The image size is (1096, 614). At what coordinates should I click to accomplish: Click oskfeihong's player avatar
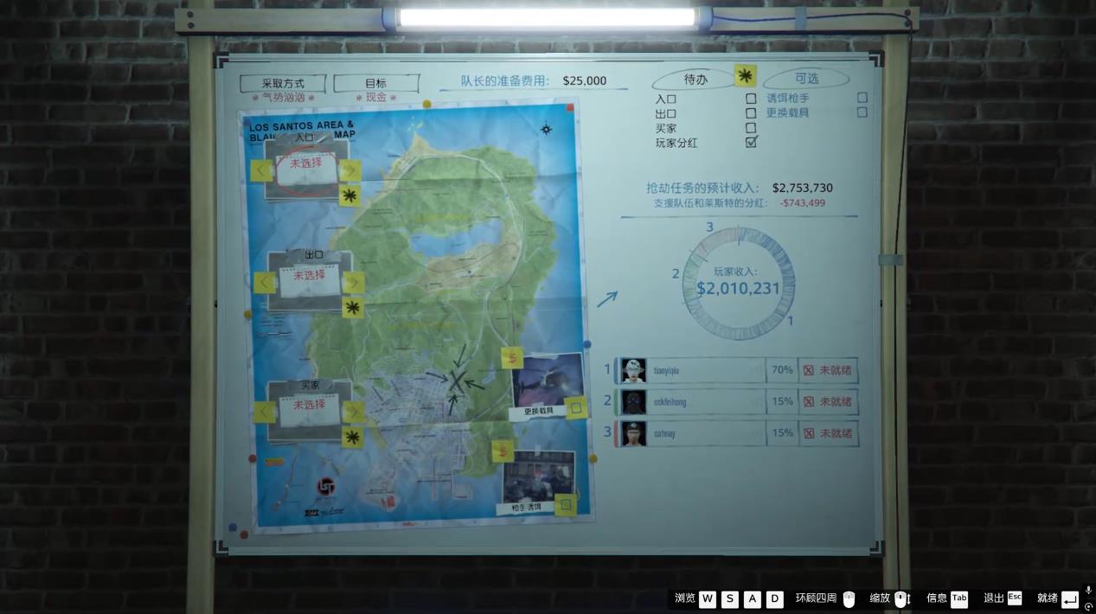[x=633, y=402]
